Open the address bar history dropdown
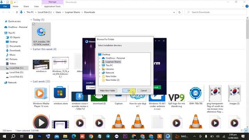Image resolution: width=249 pixels, height=140 pixels. pos(174,12)
